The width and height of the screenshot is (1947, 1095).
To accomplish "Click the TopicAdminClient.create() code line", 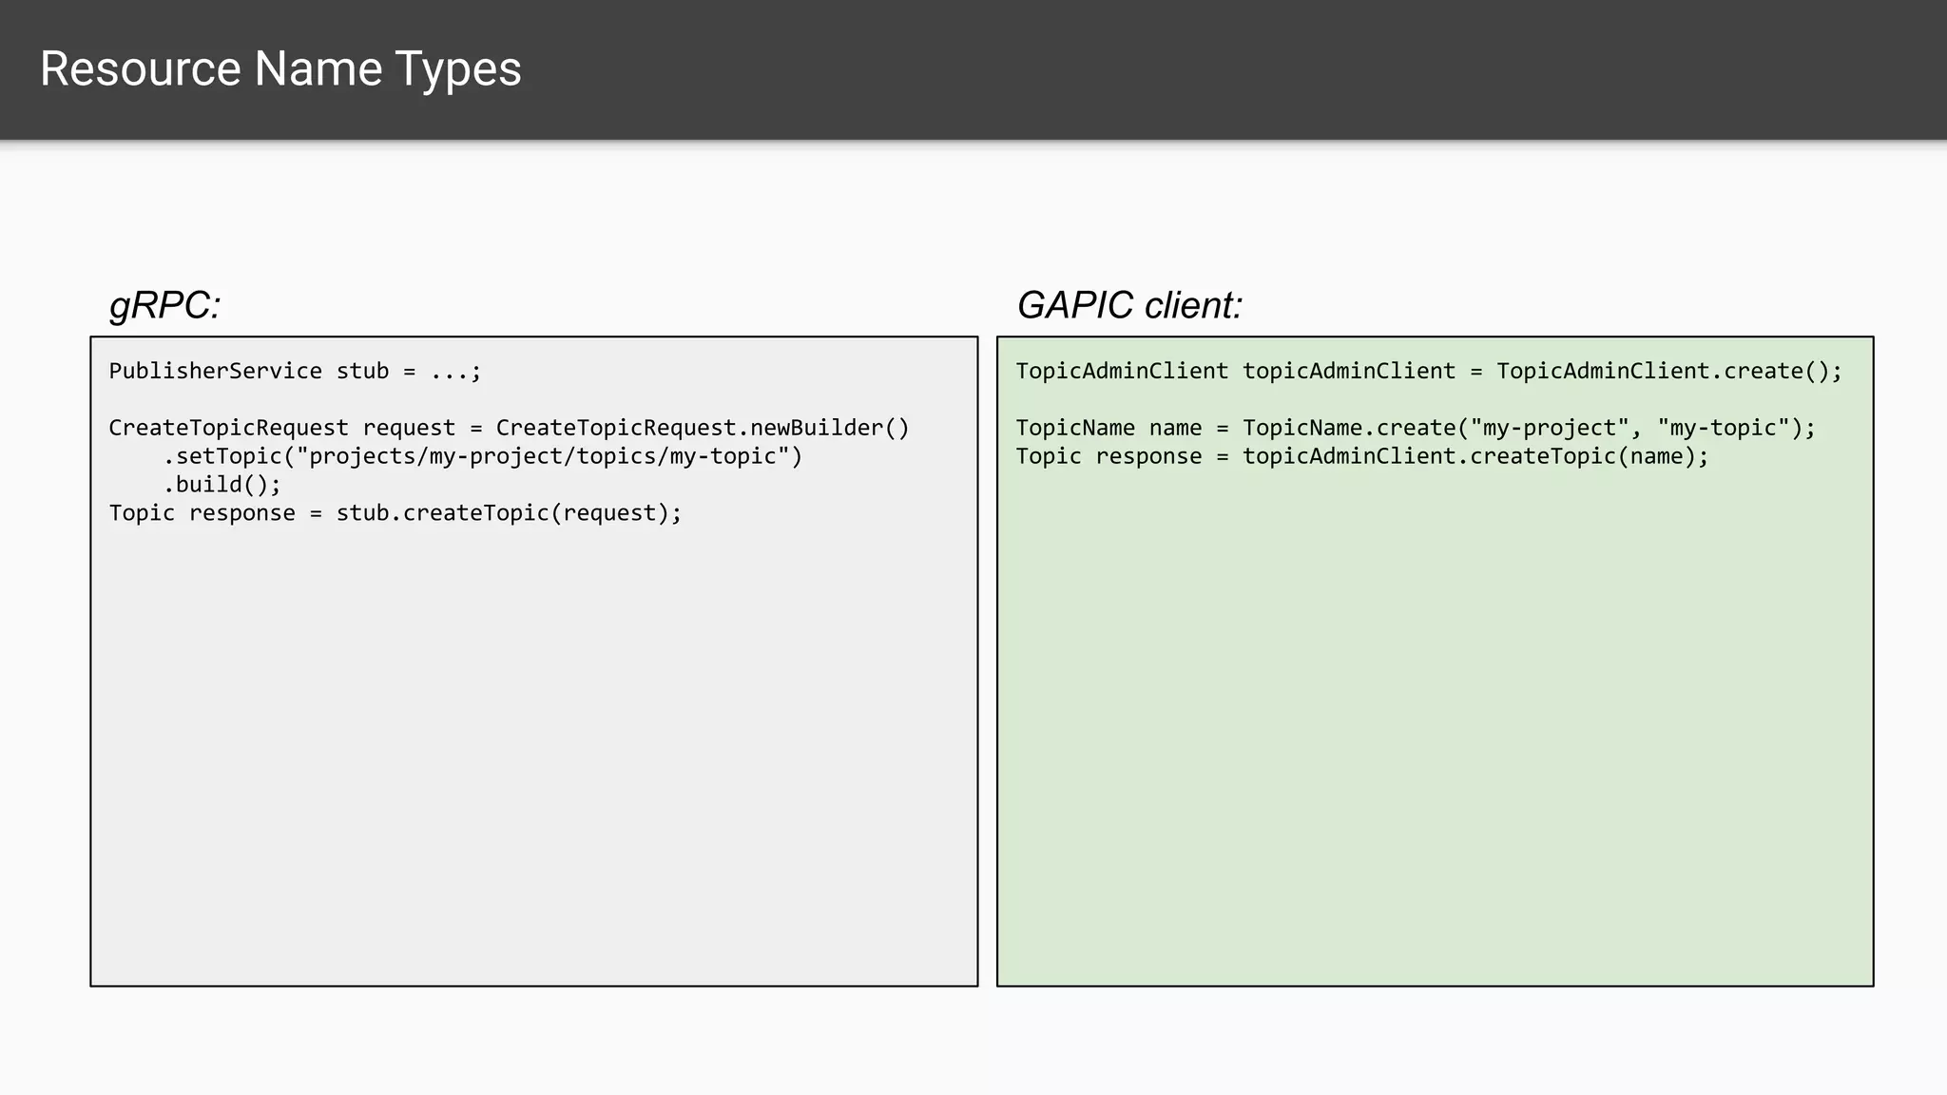I will coord(1429,371).
